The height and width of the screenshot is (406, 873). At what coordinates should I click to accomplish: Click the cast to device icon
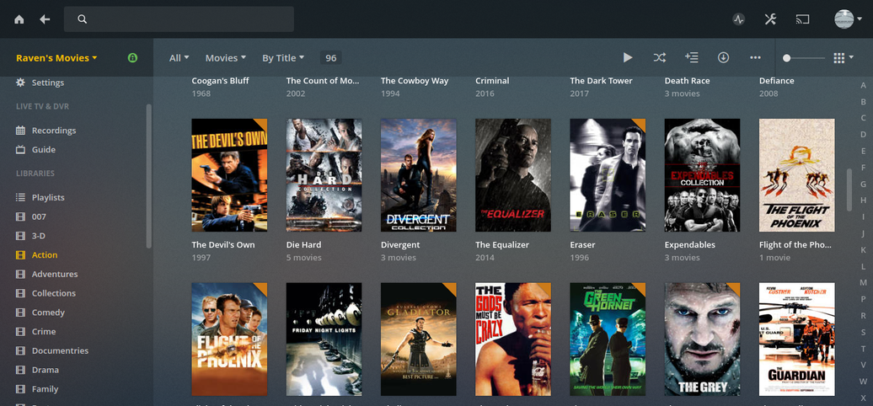pyautogui.click(x=802, y=19)
